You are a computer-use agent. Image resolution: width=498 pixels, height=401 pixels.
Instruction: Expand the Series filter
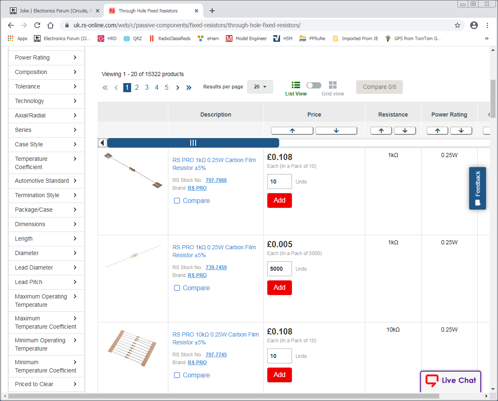tap(46, 130)
